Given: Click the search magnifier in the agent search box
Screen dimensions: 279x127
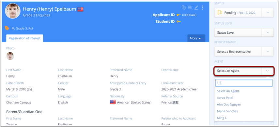Looking at the screenshot, I should [x=219, y=83].
